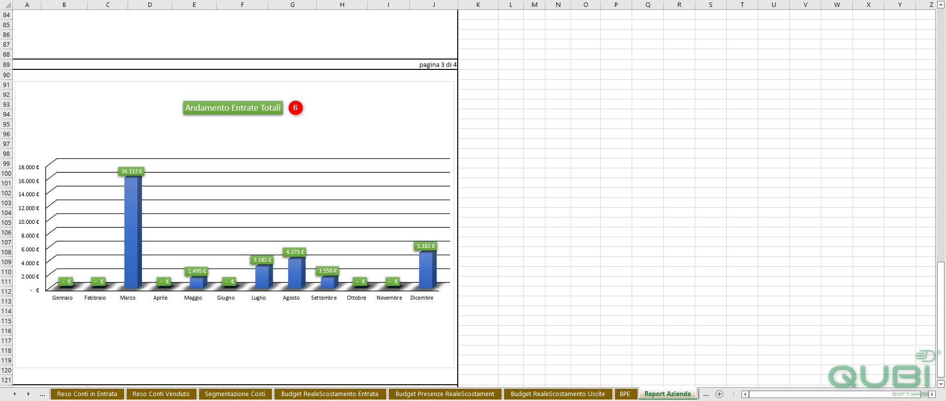Click the vertical scrollbar down arrow

pyautogui.click(x=941, y=384)
